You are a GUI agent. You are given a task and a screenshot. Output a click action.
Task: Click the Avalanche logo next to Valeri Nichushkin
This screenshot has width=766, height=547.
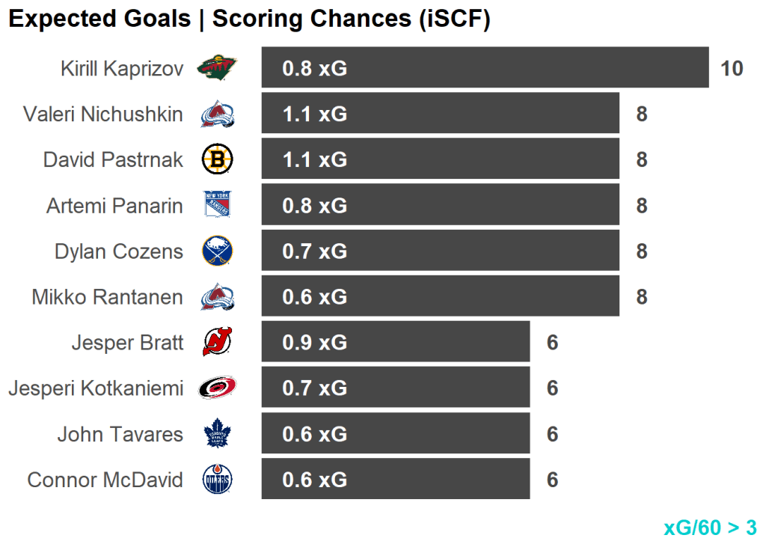[218, 114]
